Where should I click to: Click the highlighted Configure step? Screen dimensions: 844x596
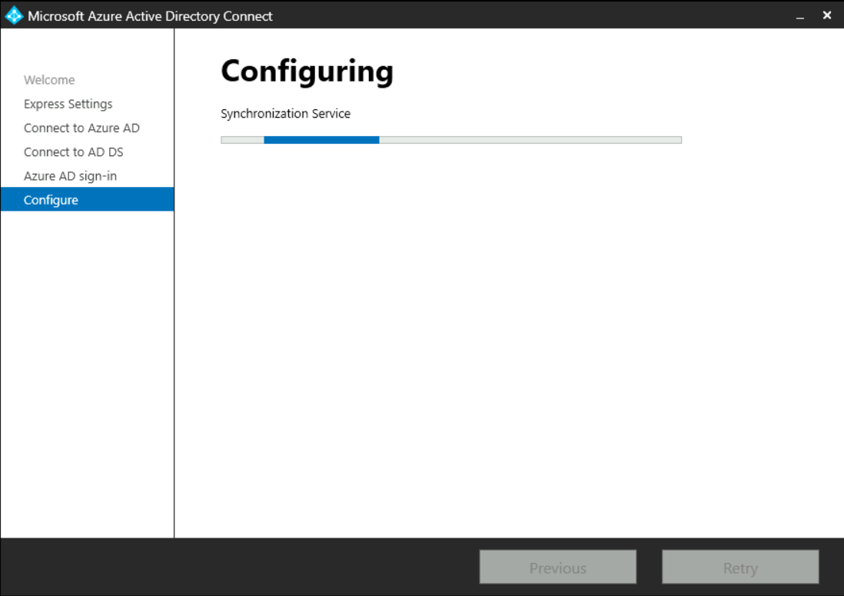tap(51, 200)
